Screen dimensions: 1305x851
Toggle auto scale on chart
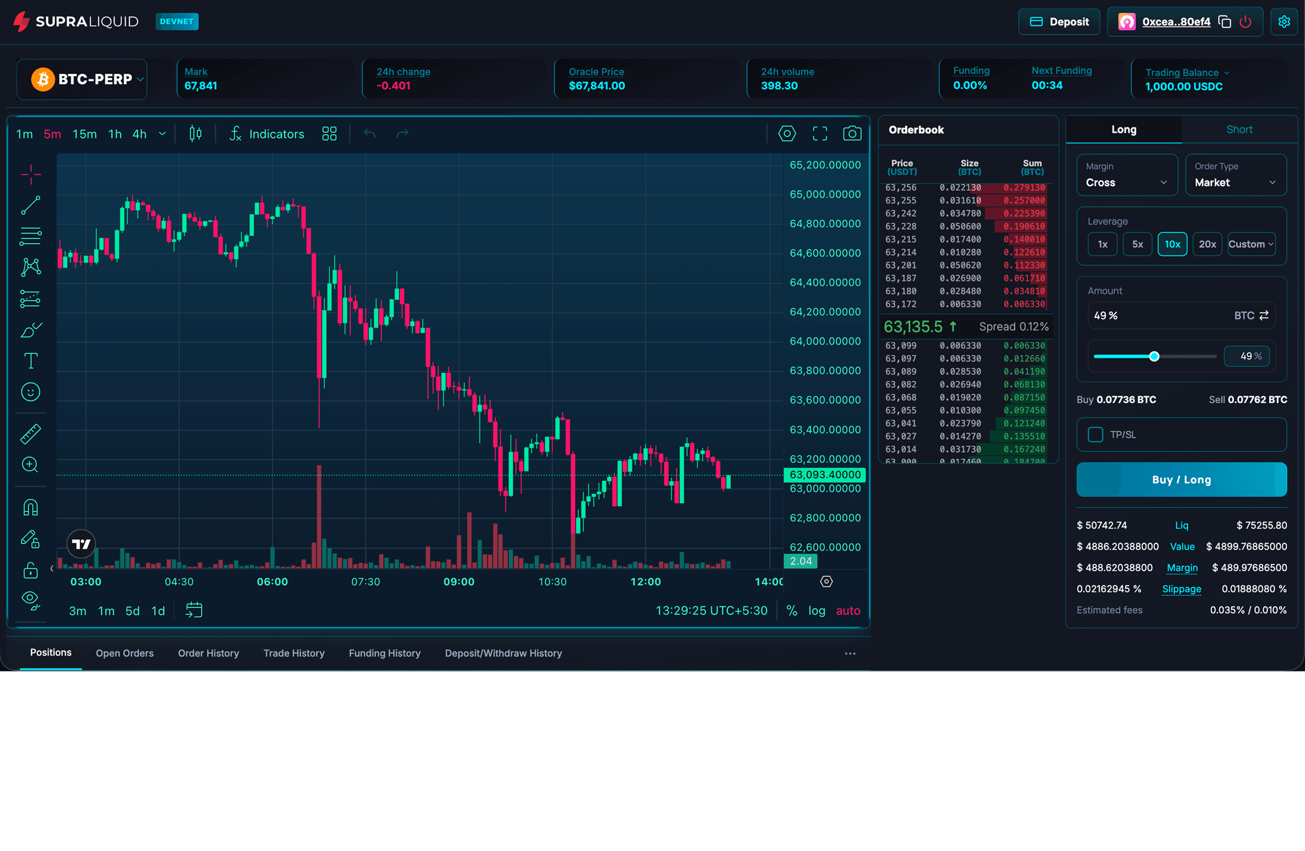(x=848, y=611)
